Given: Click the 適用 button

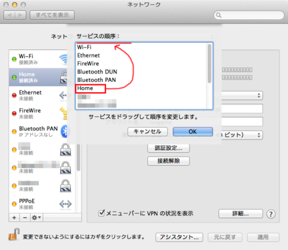Looking at the screenshot, I should [263, 237].
